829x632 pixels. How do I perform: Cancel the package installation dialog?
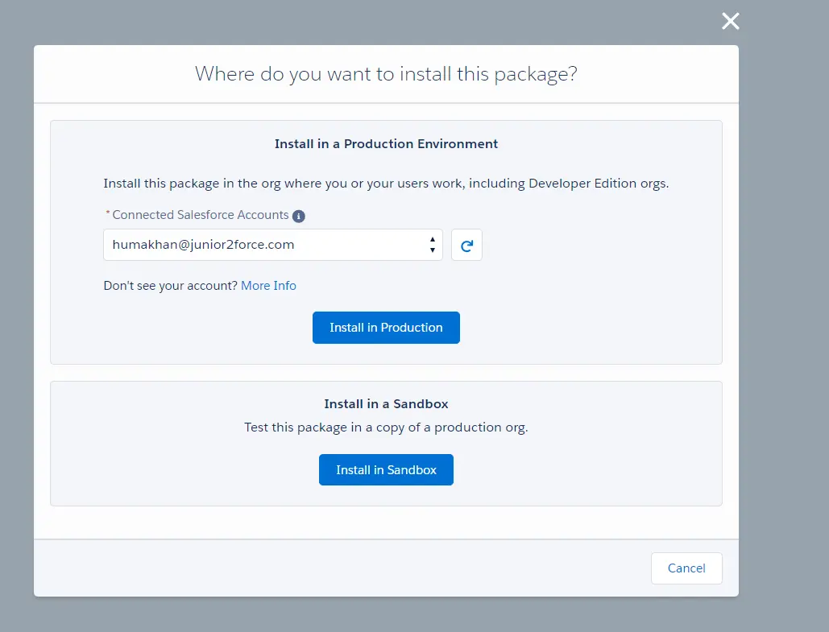coord(686,568)
